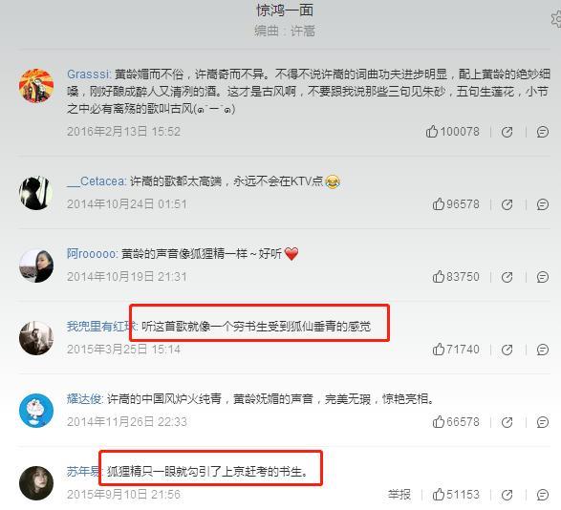Like 阿rooooo's comment with 83750 likes
This screenshot has width=561, height=510.
[x=456, y=277]
